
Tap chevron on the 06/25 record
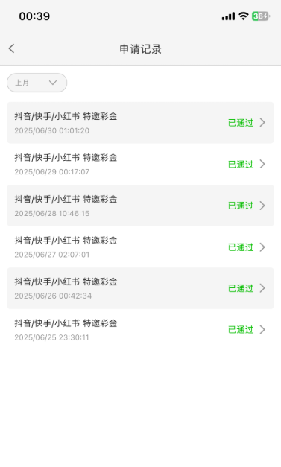click(x=262, y=329)
